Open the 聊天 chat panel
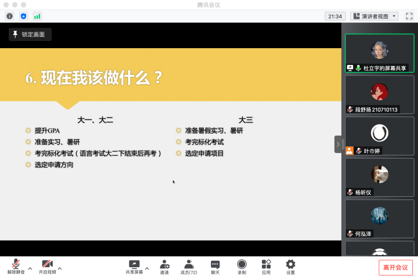Screen dimensions: 418x279 coord(215,267)
